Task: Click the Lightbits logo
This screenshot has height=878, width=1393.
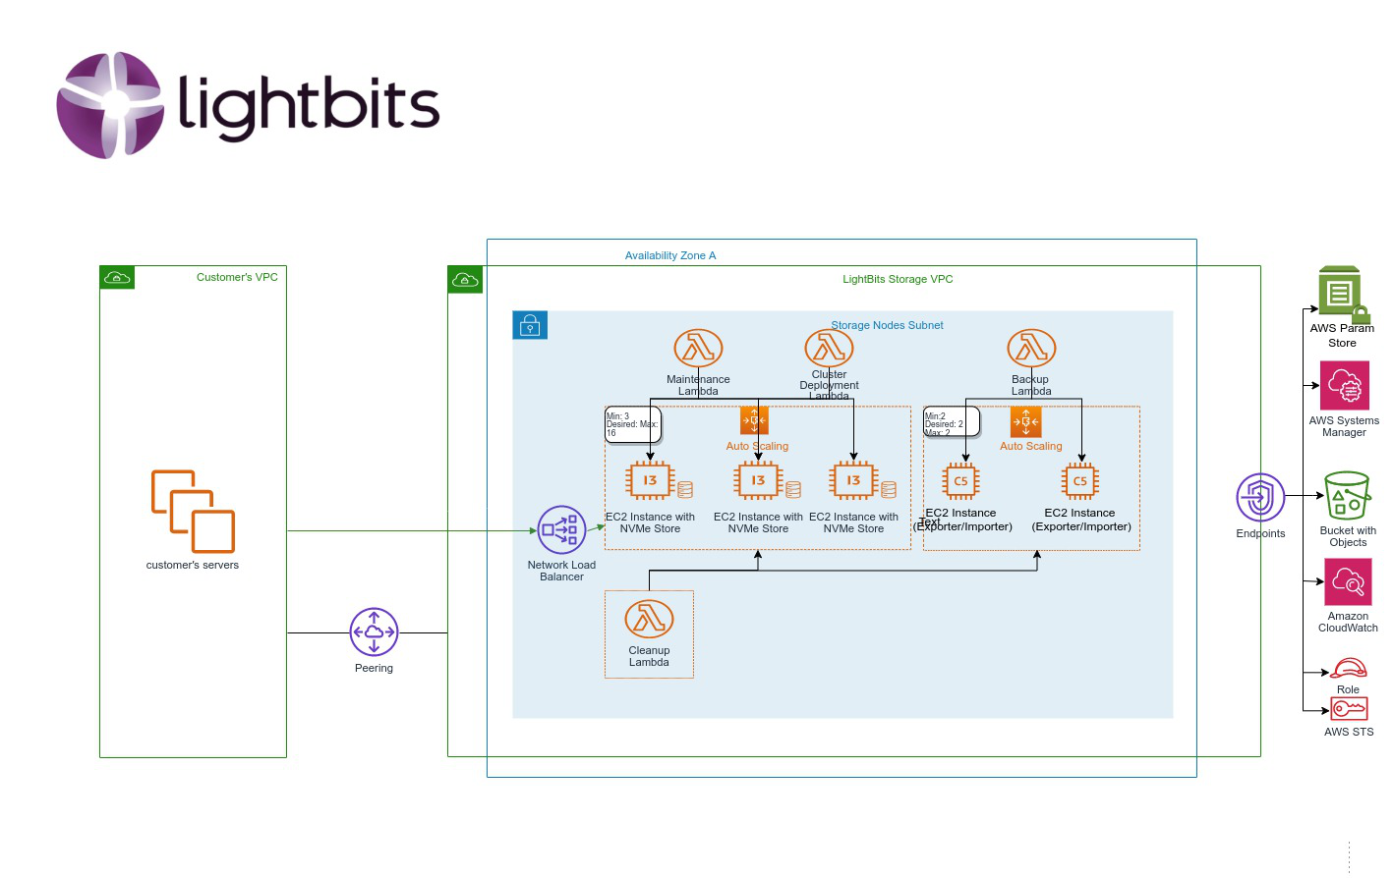Action: tap(248, 105)
